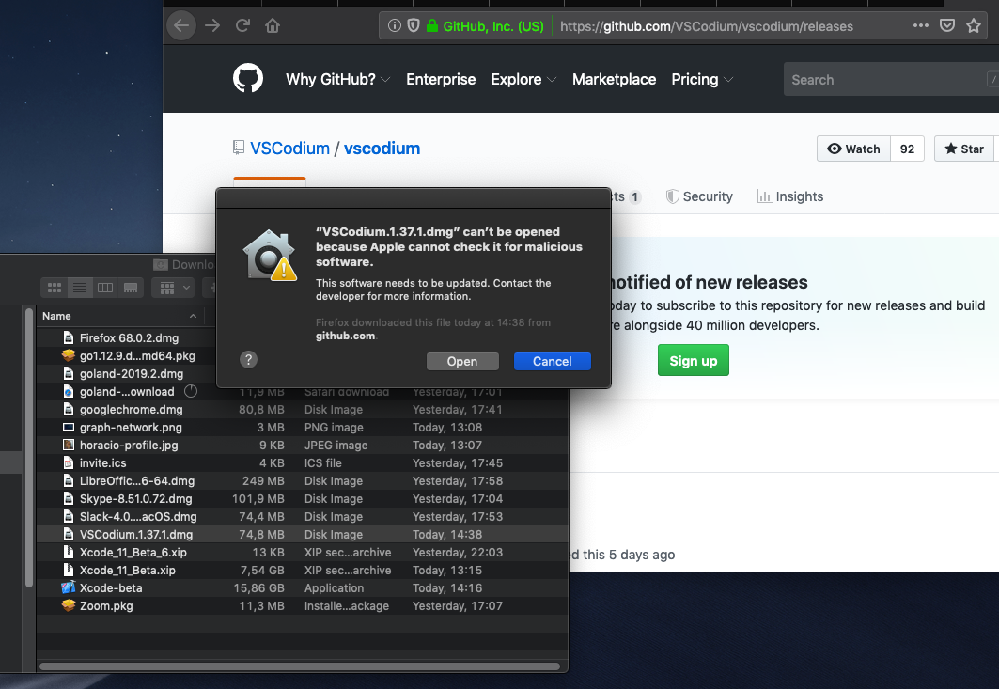Viewport: 999px width, 689px height.
Task: Click the Zoom.pkg package icon
Action: point(69,605)
